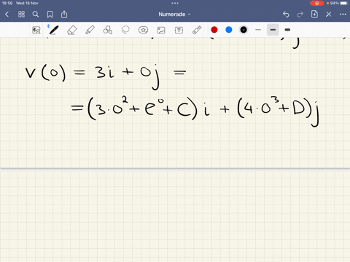Select the Eraser tool
Viewport: 350px width, 262px height.
[71, 30]
